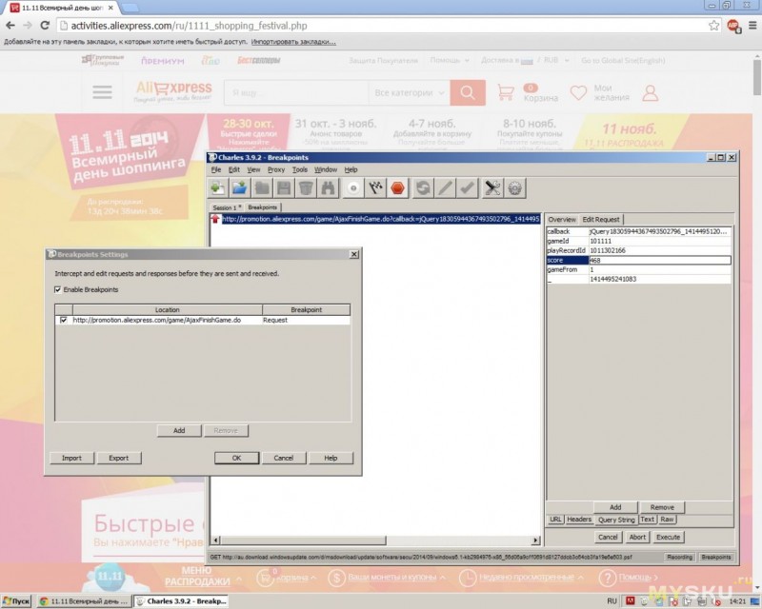Click the Clear Session trash icon in Charles

click(306, 188)
